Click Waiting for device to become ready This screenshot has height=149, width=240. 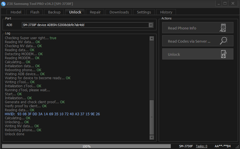(x=38, y=78)
